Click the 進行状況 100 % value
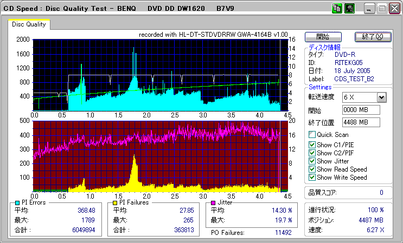This screenshot has width=403, height=243. click(x=376, y=210)
